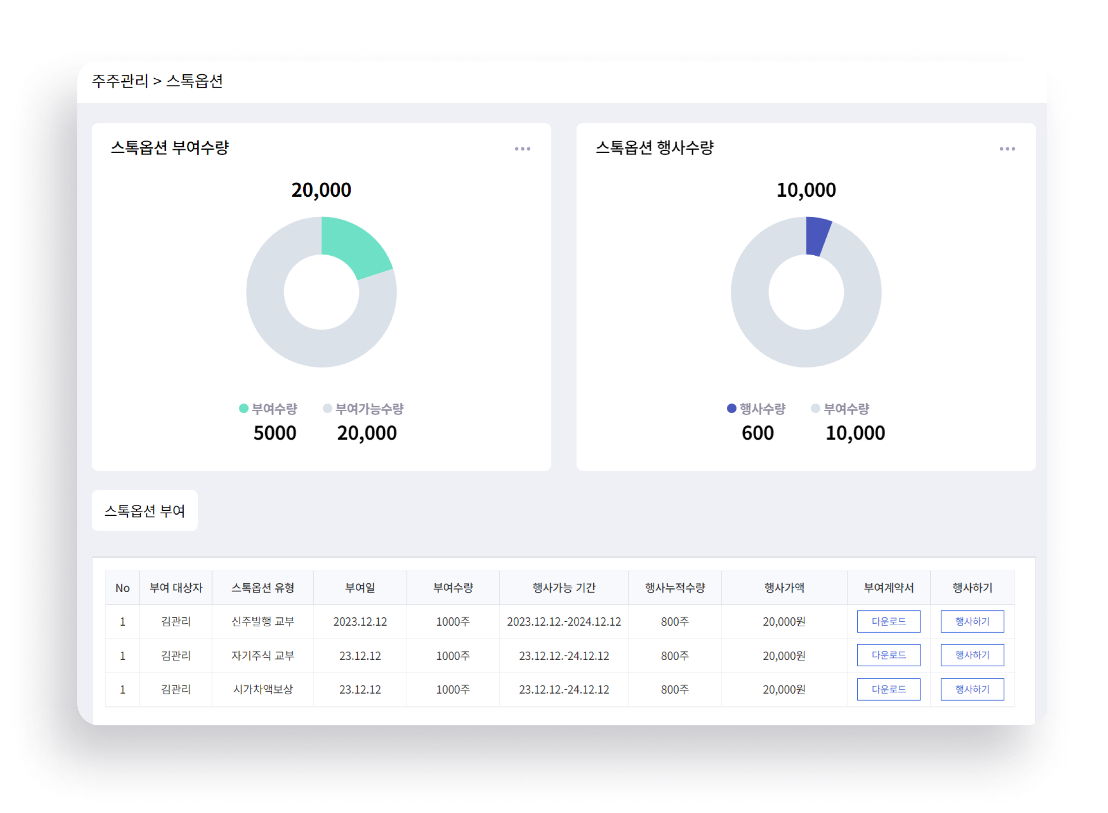1108x813 pixels.
Task: Click 행사하기 for 시가차액보상 row
Action: (x=972, y=689)
